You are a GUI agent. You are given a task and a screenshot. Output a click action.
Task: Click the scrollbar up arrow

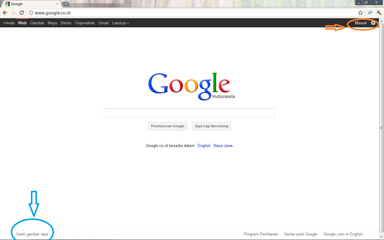tap(382, 21)
